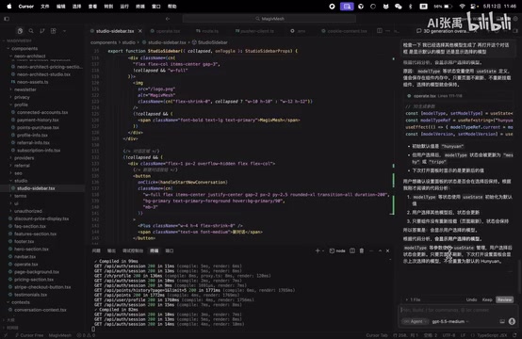This screenshot has height=339, width=522.
Task: Open conversation-context.tsx file
Action: [x=40, y=310]
